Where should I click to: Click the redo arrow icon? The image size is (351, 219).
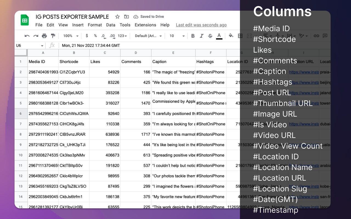36,36
